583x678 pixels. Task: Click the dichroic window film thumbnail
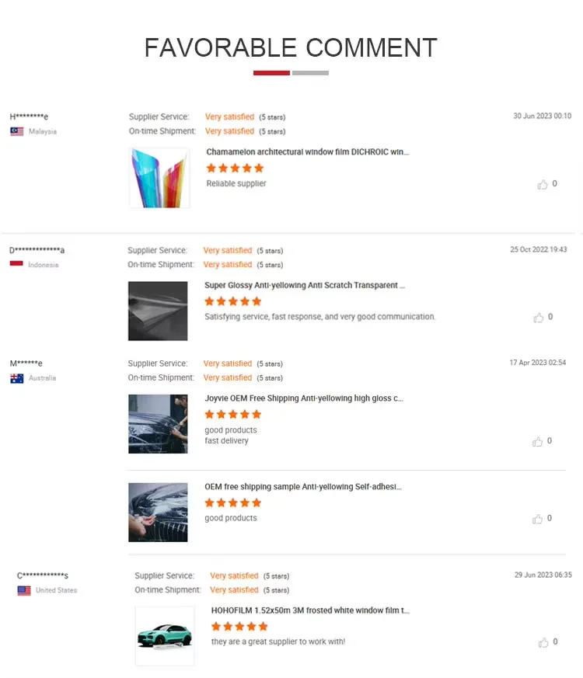pos(159,178)
